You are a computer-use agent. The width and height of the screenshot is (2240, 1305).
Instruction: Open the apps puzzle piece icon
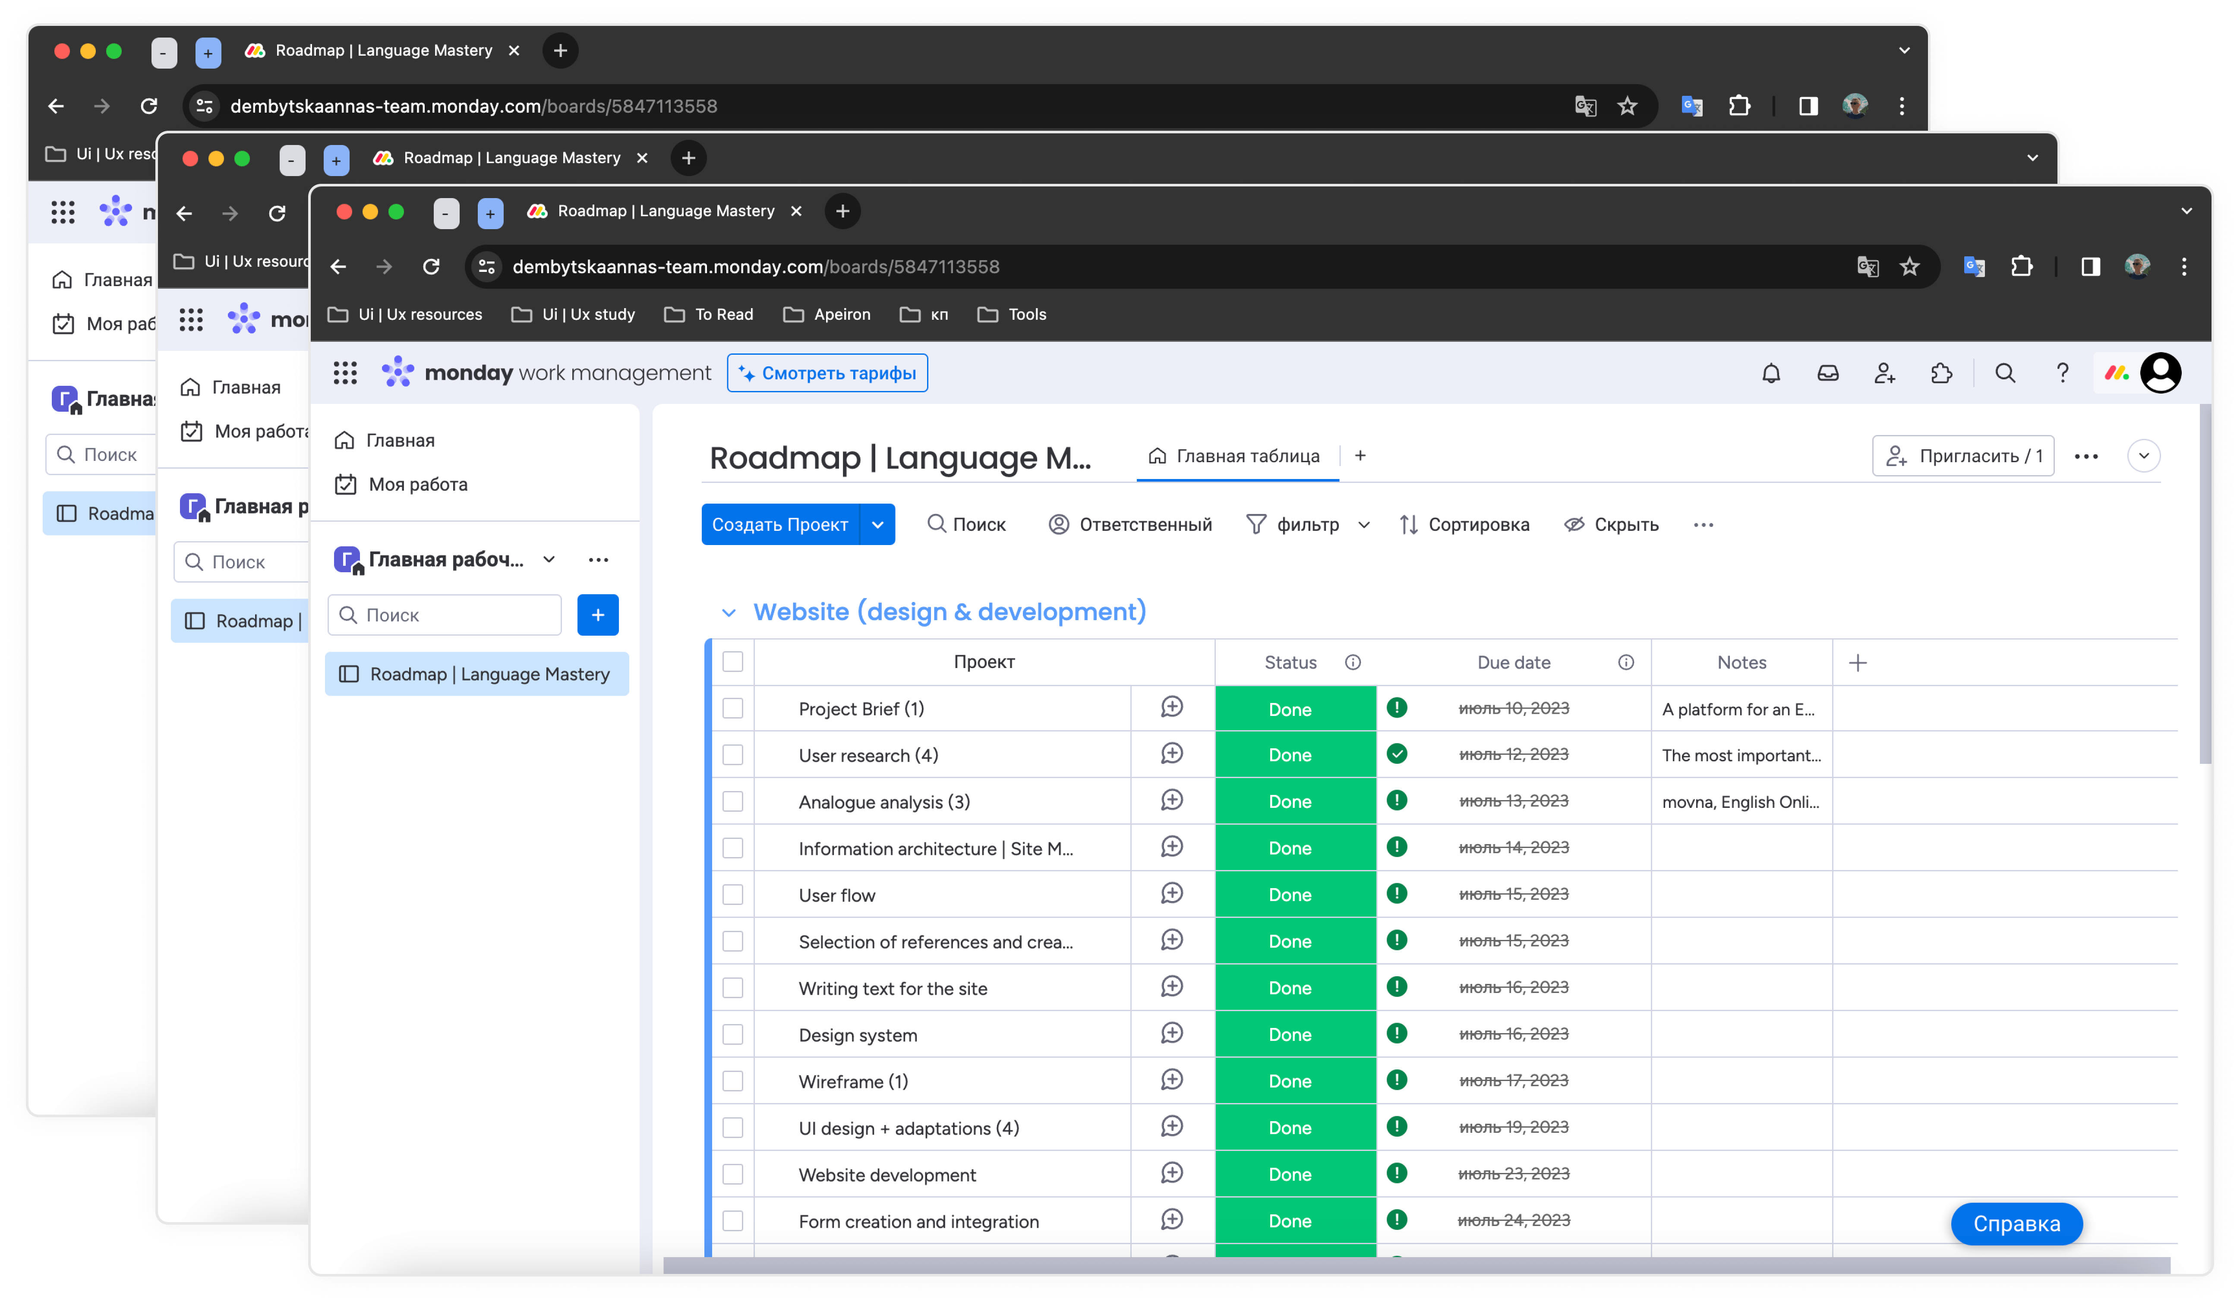(1941, 373)
